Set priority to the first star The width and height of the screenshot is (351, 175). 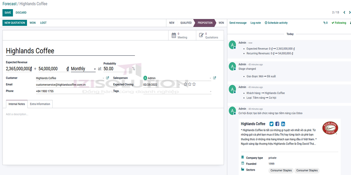coord(185,84)
